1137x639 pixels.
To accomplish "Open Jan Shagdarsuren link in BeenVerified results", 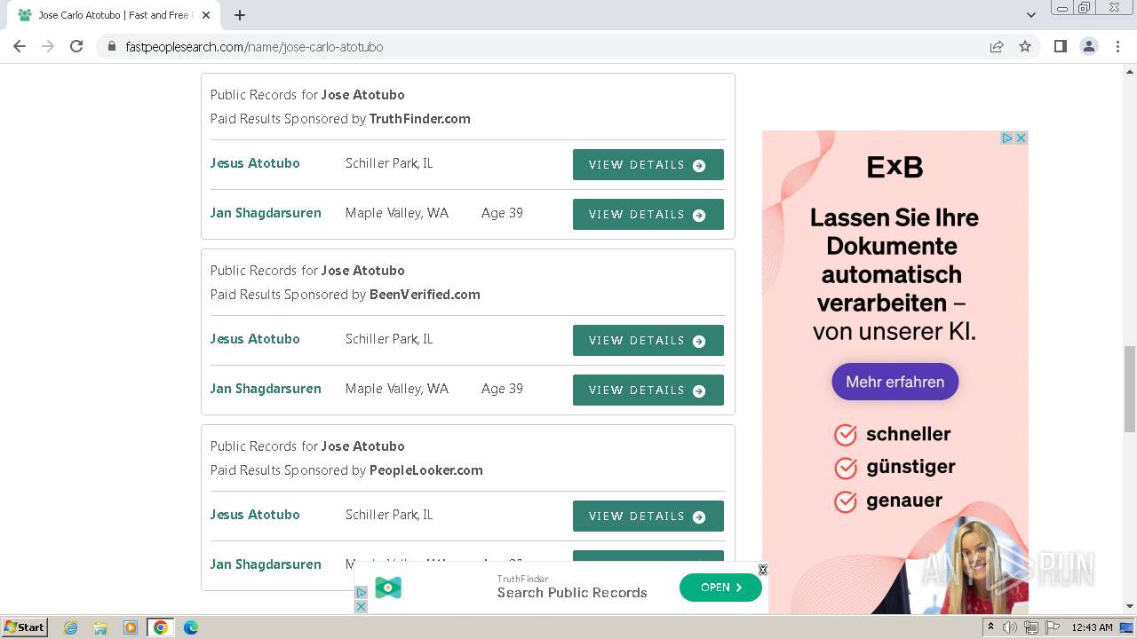I will [x=266, y=389].
